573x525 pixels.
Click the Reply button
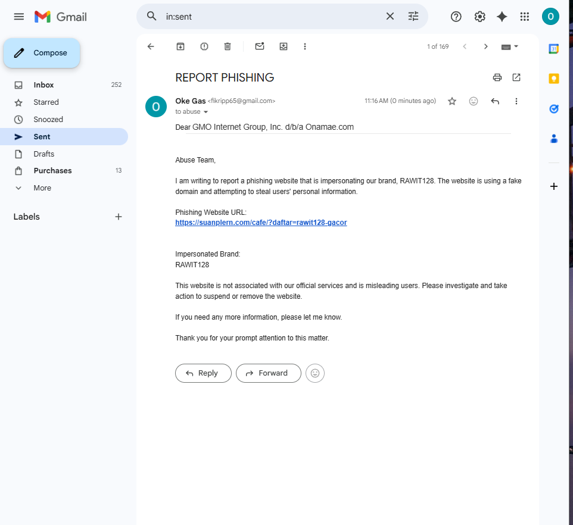point(203,373)
